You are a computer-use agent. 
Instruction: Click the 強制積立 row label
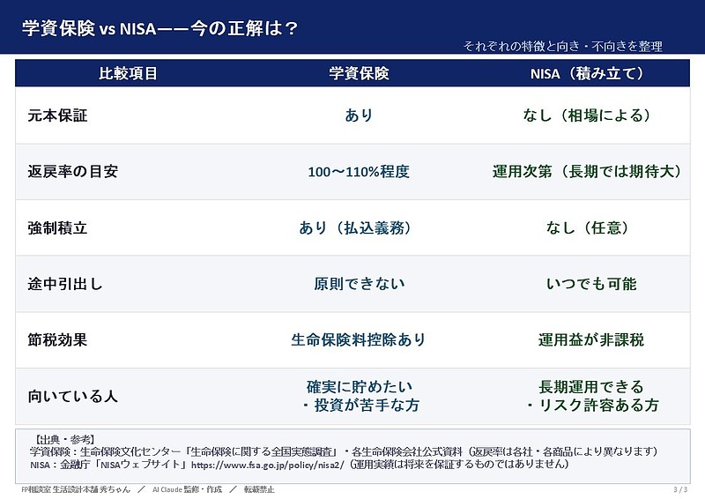coord(57,227)
